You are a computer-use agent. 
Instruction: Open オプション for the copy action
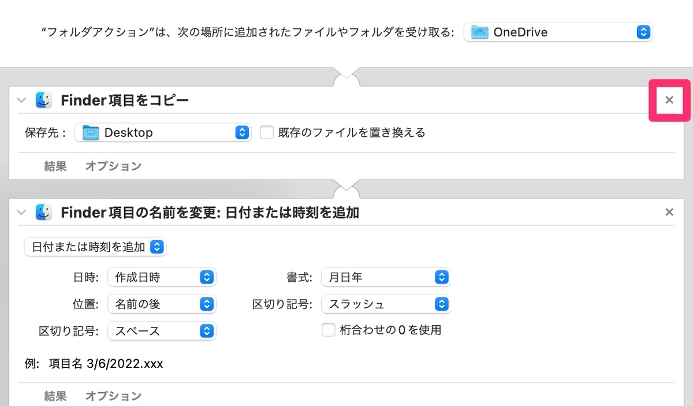tap(113, 166)
